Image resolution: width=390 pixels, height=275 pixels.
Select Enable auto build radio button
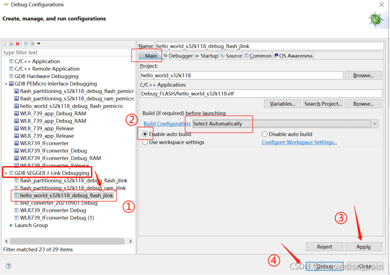click(145, 134)
